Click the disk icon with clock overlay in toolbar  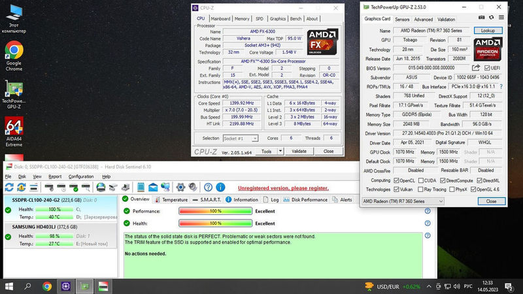pyautogui.click(x=61, y=188)
